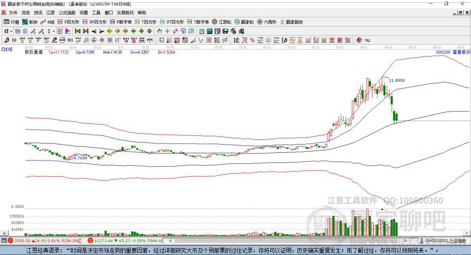Open the 江恩 menu
471x255 pixels.
point(51,13)
